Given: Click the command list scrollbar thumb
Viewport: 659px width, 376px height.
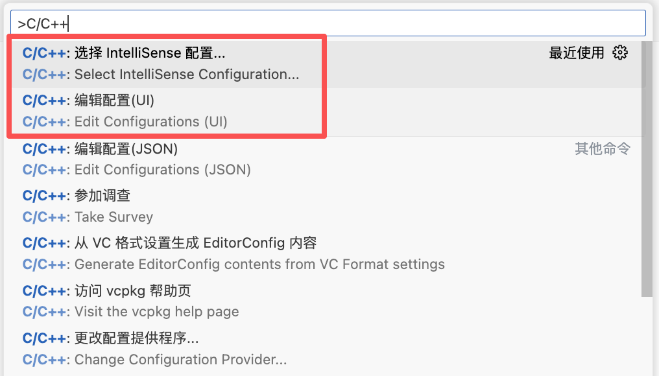Looking at the screenshot, I should click(646, 169).
